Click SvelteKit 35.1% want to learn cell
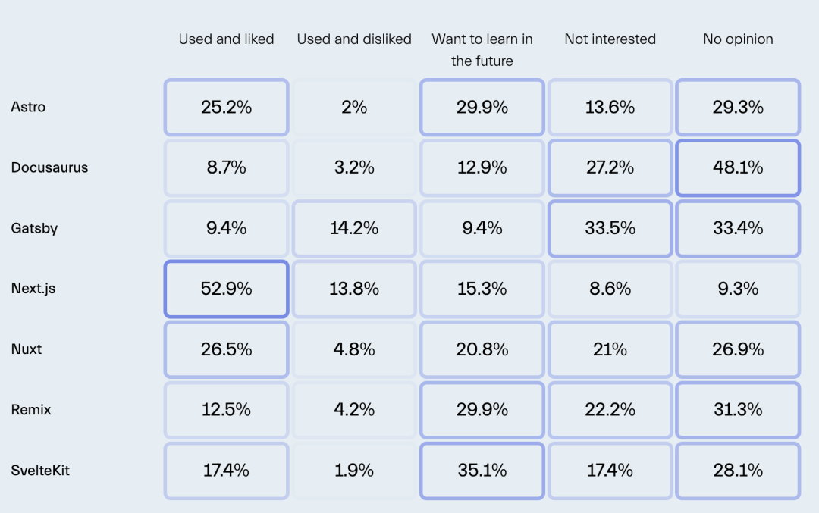 tap(482, 471)
